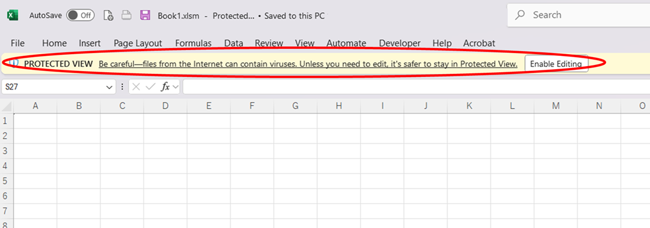The image size is (650, 228).
Task: Select row 1 header
Action: click(7, 121)
